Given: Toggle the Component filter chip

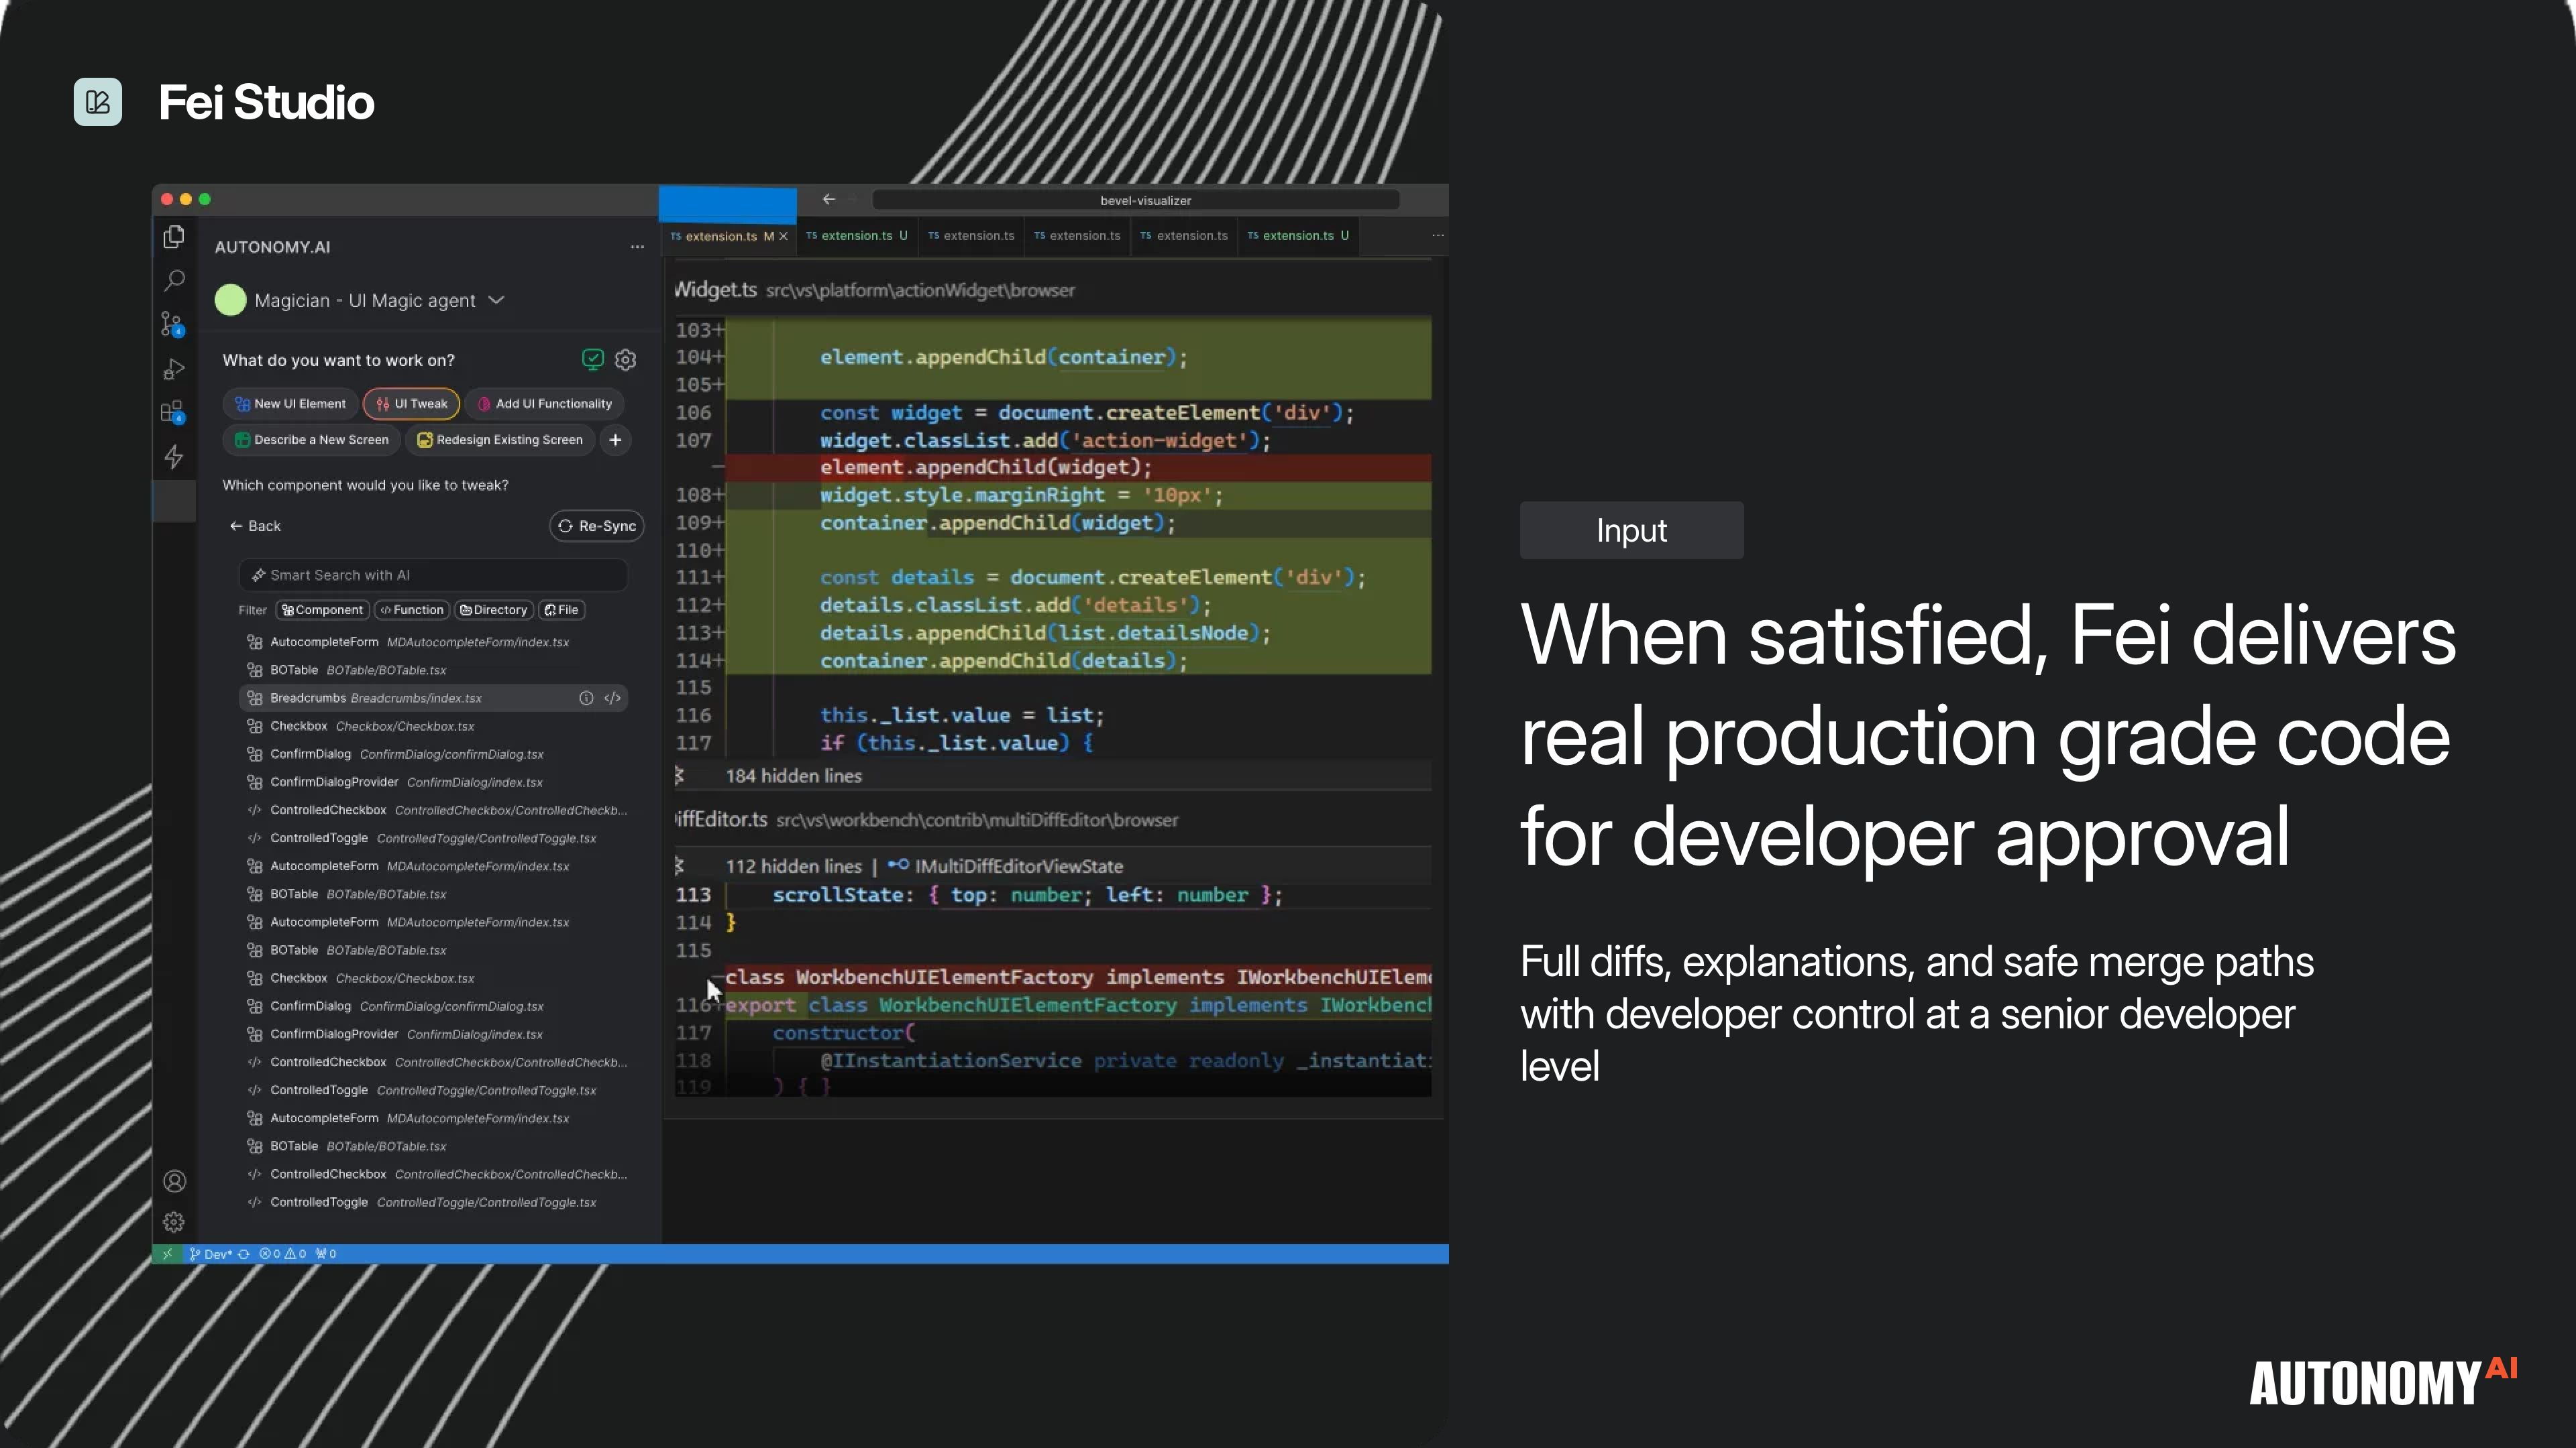Looking at the screenshot, I should click(x=323, y=609).
